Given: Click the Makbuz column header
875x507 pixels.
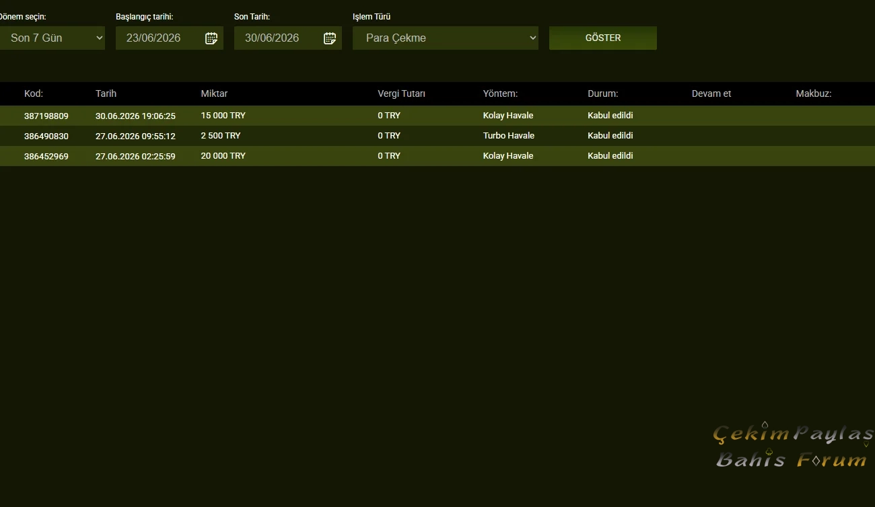Looking at the screenshot, I should 814,93.
